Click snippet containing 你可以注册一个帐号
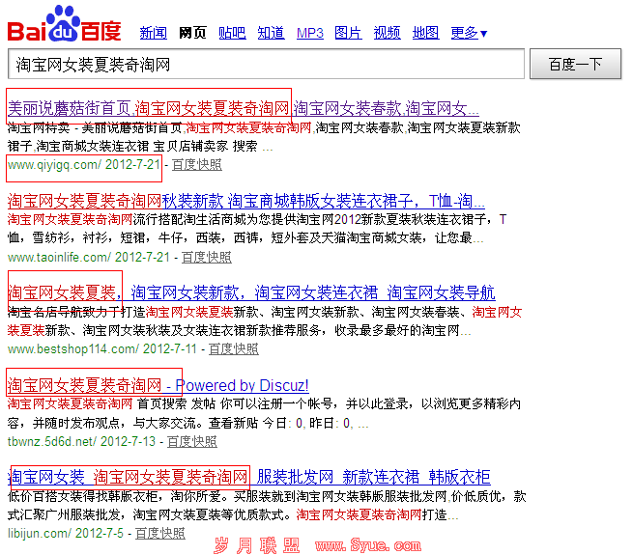633x555 pixels. [x=264, y=413]
